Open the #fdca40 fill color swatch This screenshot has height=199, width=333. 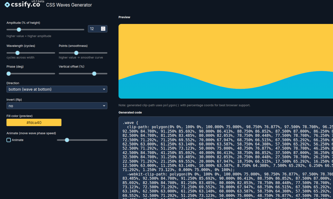34,123
